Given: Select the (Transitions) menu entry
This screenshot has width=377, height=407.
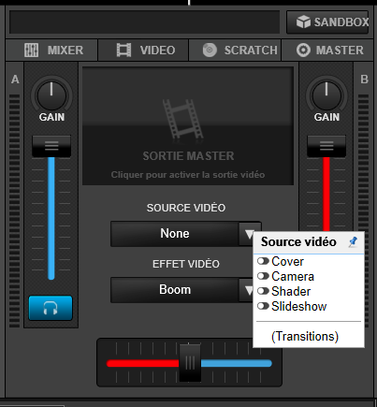Looking at the screenshot, I should (305, 336).
